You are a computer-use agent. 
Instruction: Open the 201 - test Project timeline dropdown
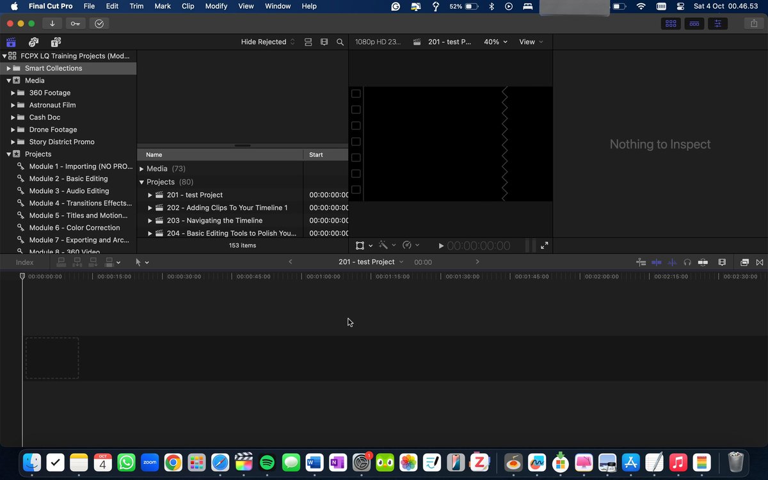371,262
